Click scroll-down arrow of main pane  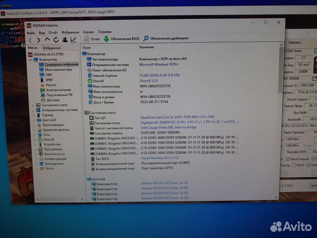point(276,197)
